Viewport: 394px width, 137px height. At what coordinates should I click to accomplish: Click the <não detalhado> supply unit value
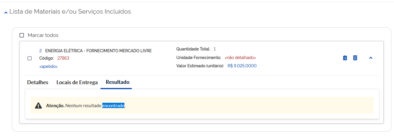click(x=240, y=58)
